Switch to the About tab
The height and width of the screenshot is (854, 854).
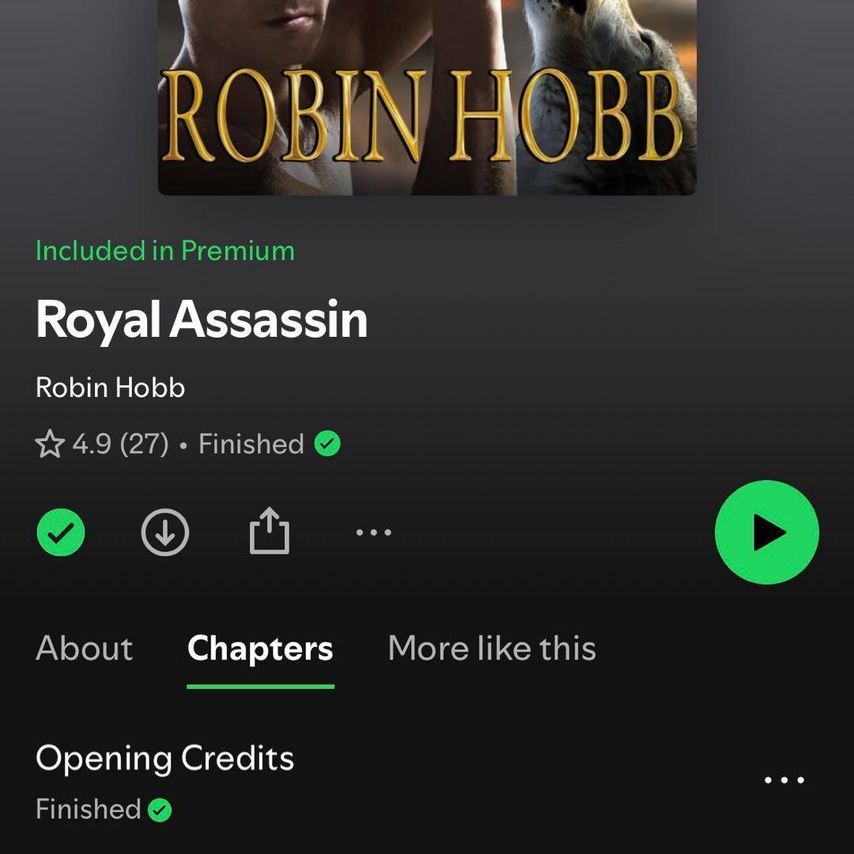[85, 648]
